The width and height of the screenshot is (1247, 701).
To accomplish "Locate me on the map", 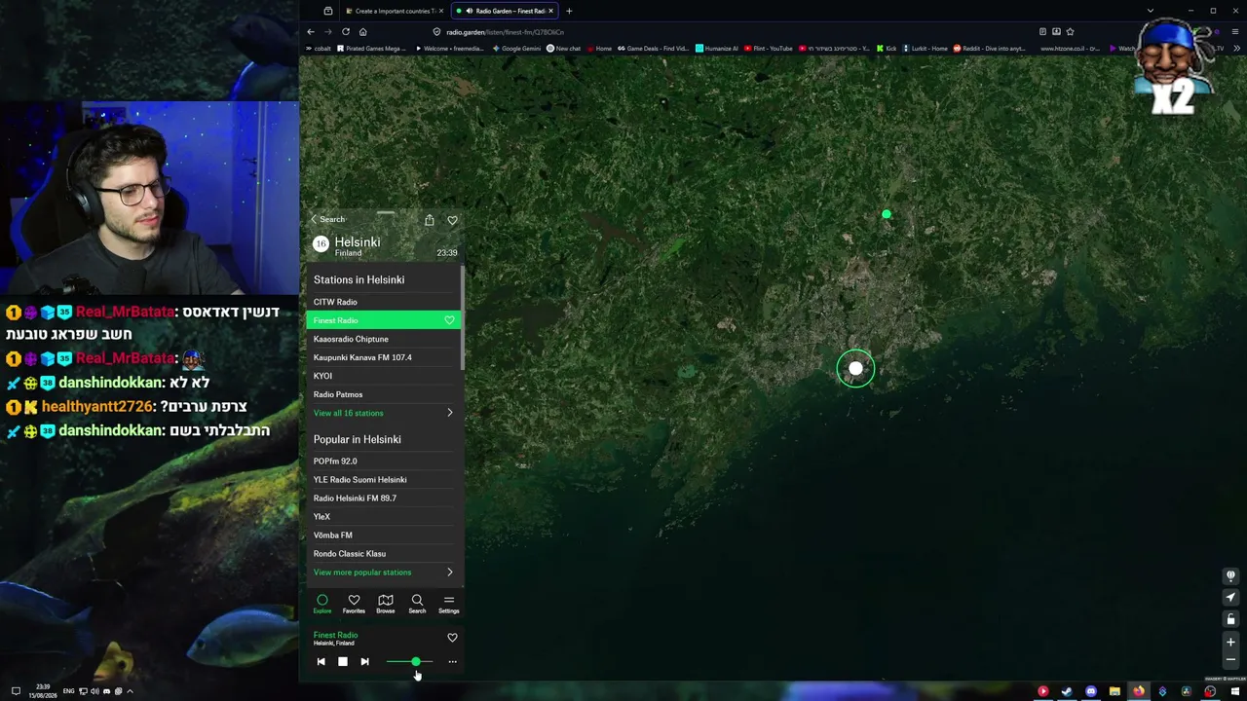I will pos(1230,598).
